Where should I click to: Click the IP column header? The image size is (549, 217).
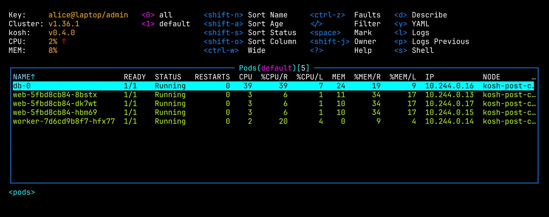pyautogui.click(x=429, y=77)
